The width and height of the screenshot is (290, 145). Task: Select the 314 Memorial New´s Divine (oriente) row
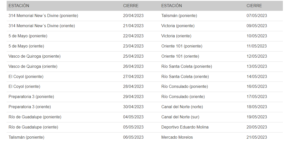42,26
